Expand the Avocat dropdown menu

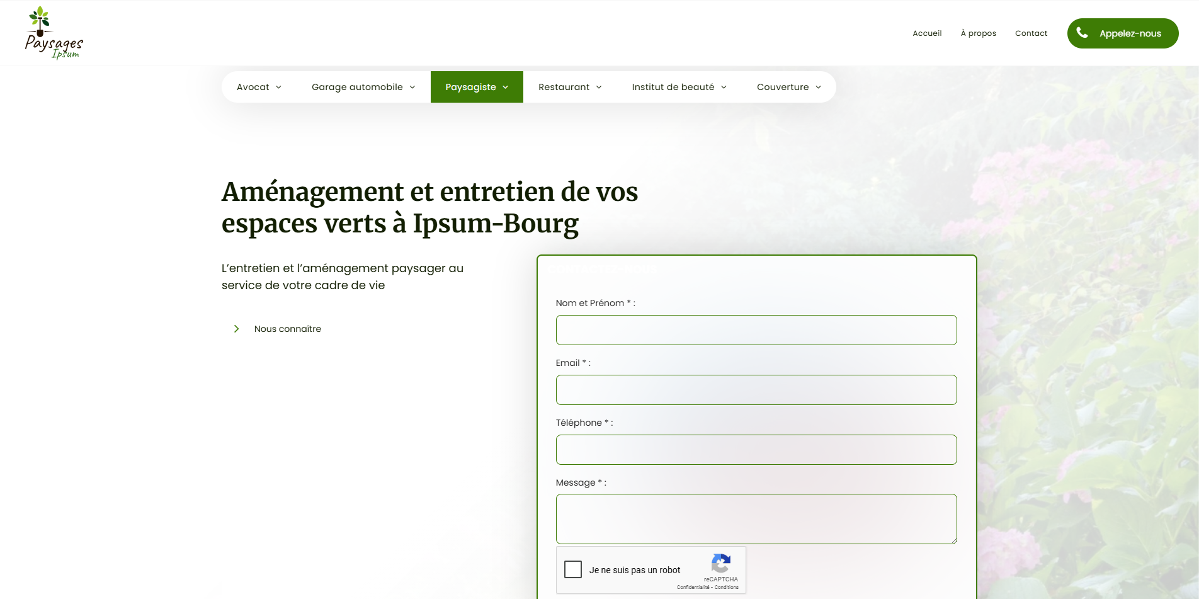click(x=259, y=87)
